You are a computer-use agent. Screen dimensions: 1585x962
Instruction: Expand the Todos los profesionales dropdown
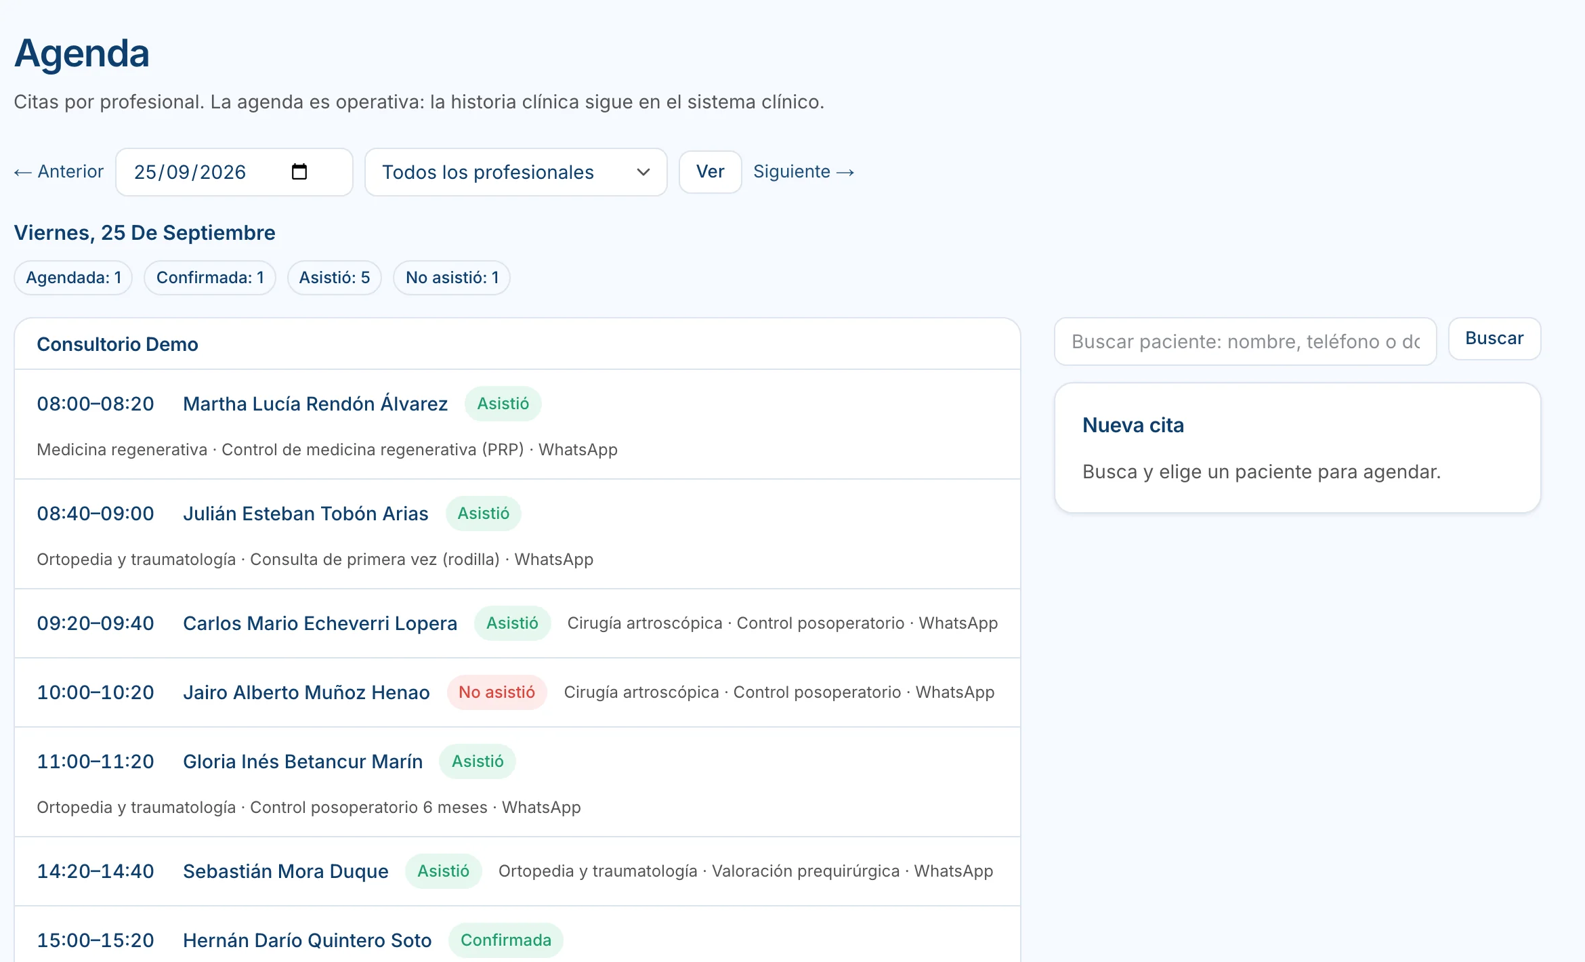(x=515, y=172)
